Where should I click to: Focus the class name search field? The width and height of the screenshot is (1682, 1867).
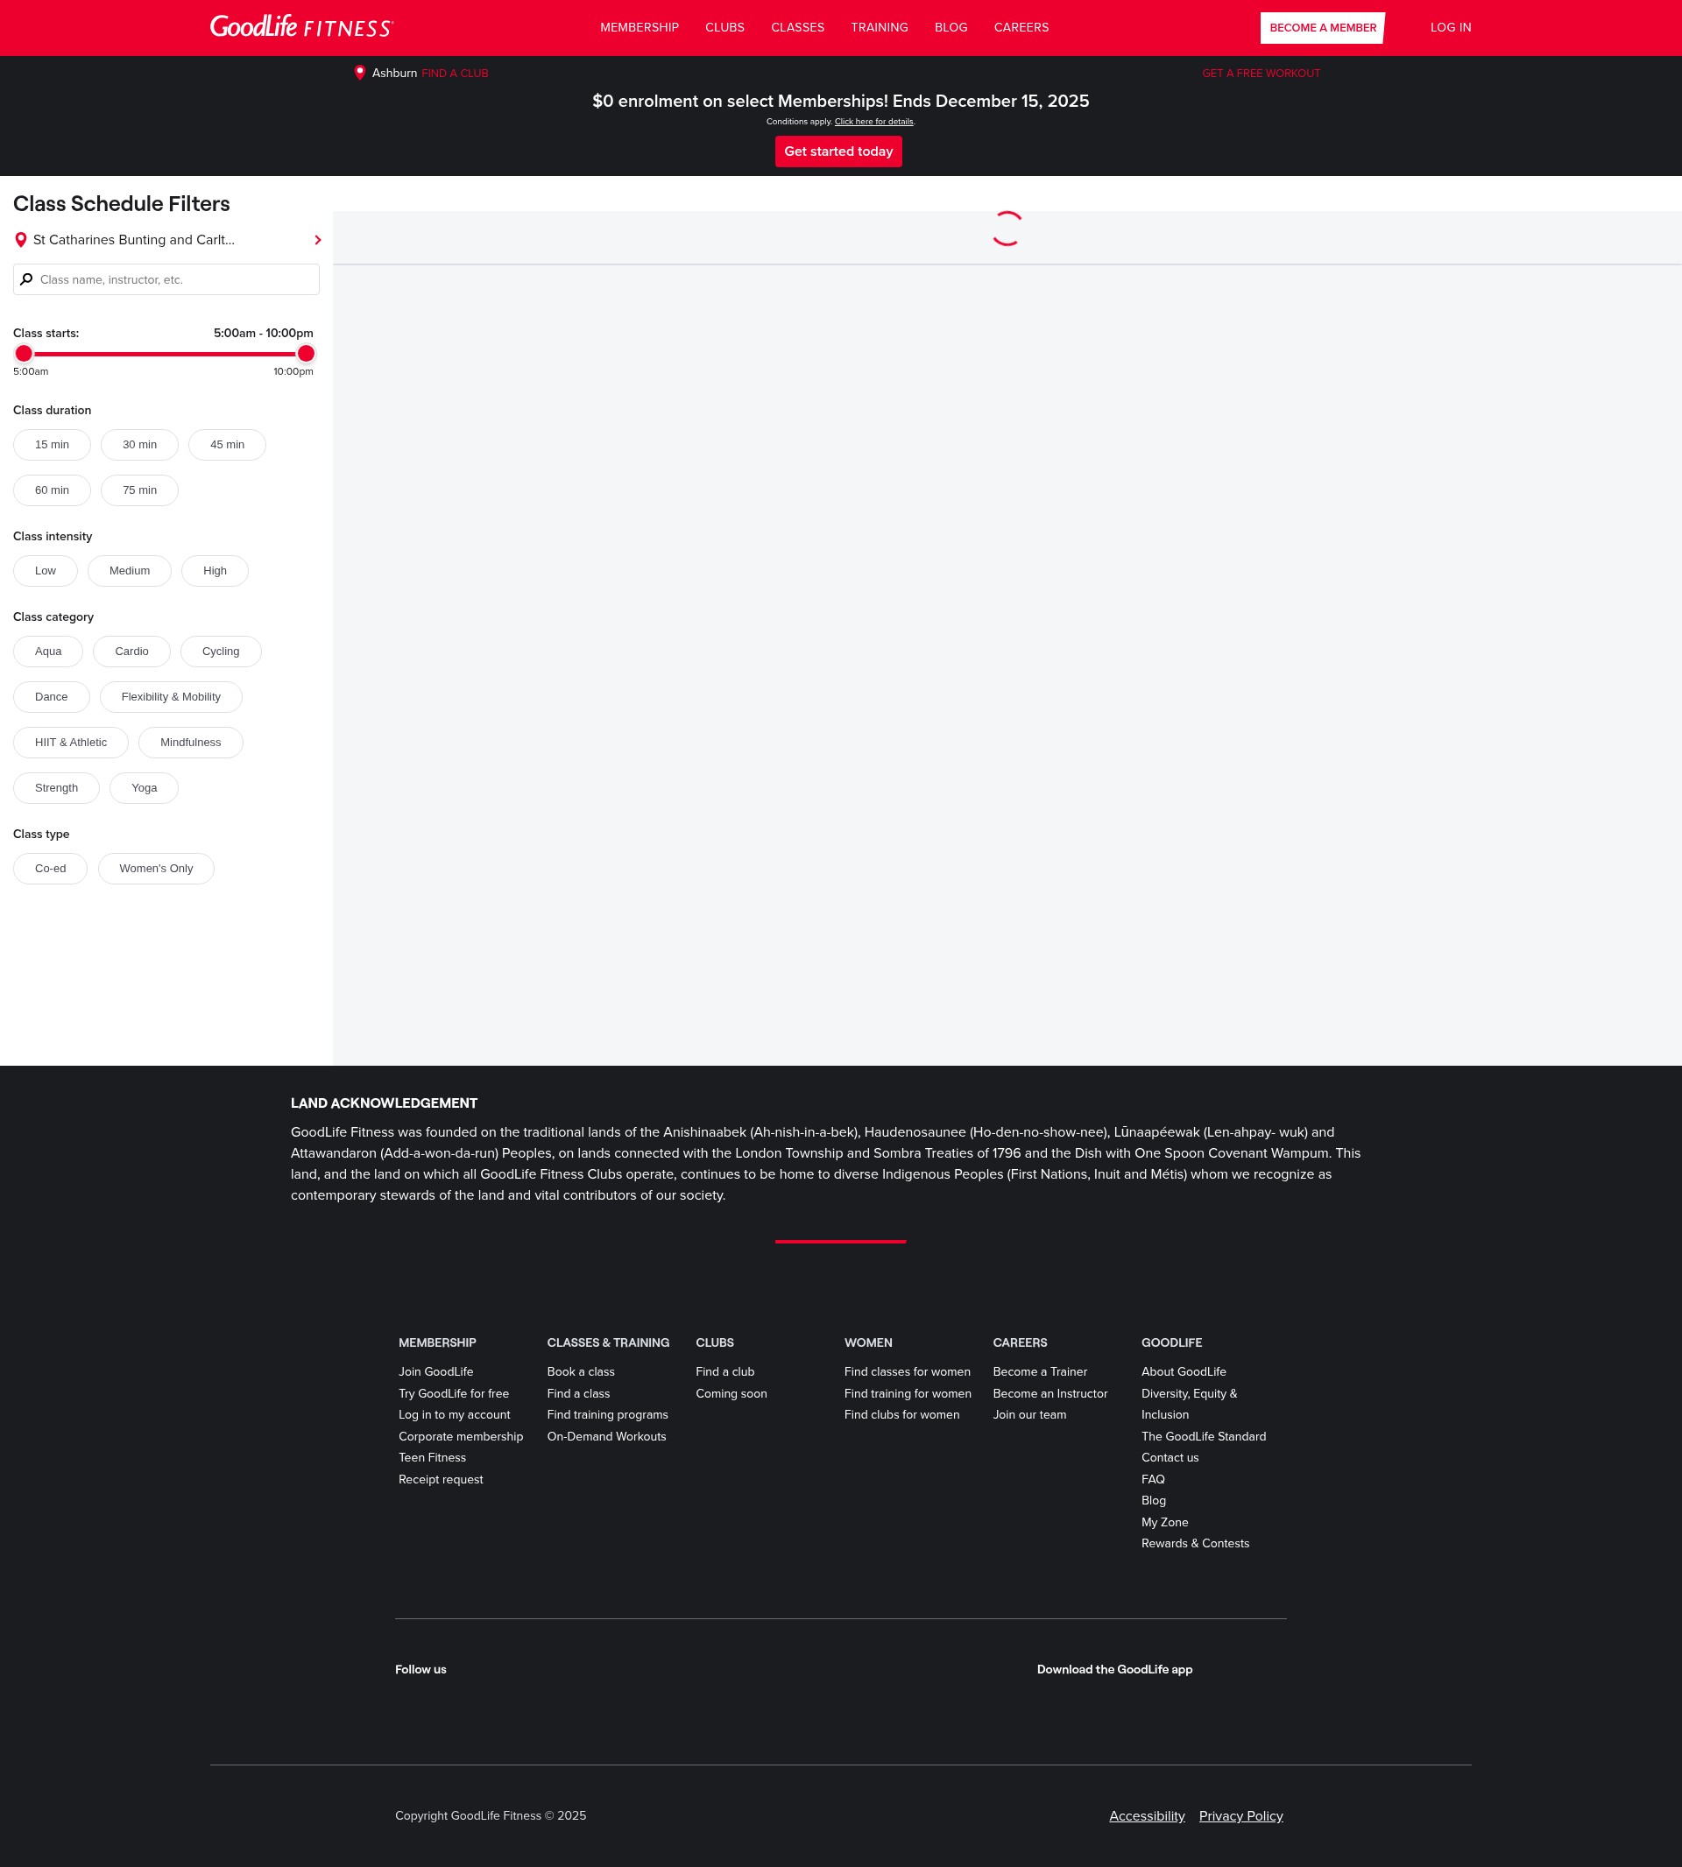click(x=166, y=279)
